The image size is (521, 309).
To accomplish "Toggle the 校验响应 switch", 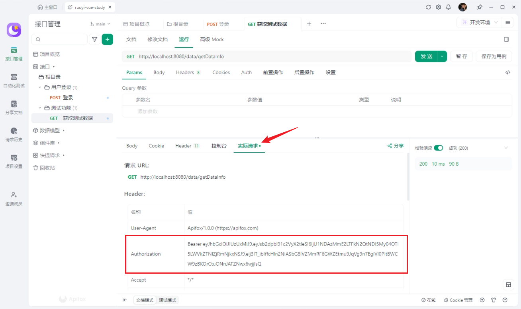I will coord(439,148).
